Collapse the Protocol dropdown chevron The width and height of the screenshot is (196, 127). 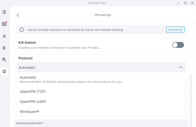click(181, 67)
